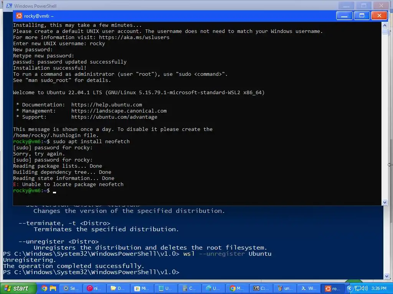Click 'Reading package lists... Done' line

tap(58, 166)
